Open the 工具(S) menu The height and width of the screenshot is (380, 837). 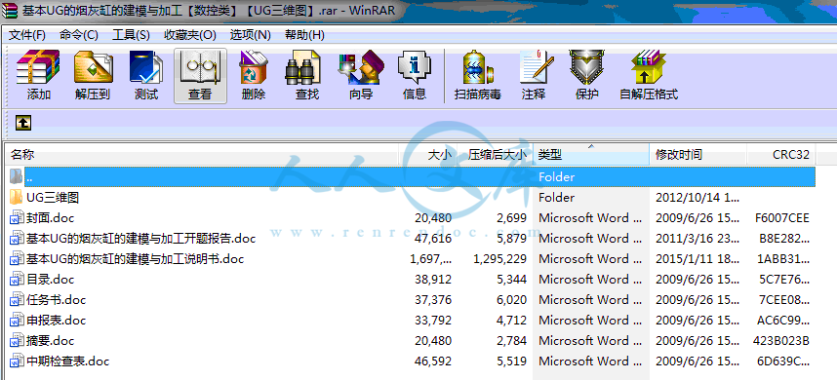point(131,35)
